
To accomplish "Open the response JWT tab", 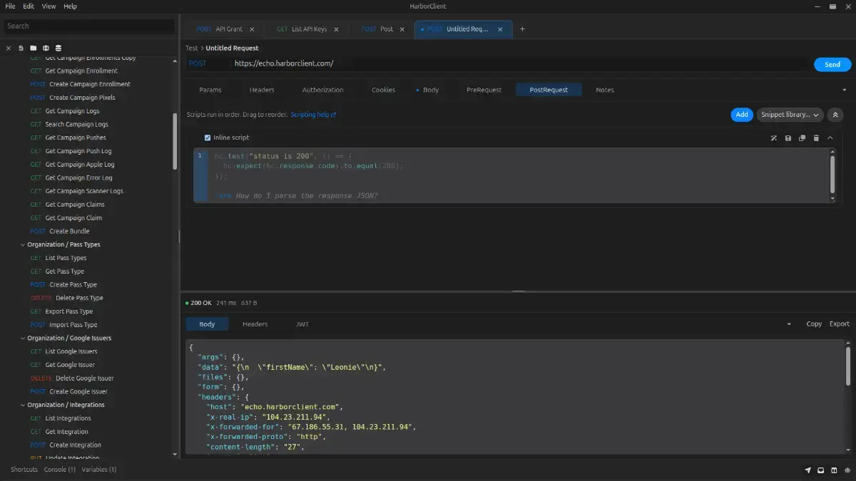I will click(302, 324).
